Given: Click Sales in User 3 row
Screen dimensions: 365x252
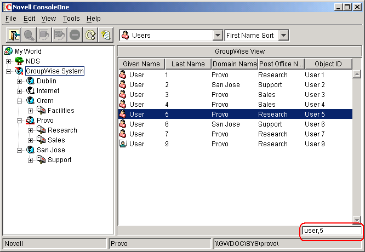Looking at the screenshot, I should [267, 94].
